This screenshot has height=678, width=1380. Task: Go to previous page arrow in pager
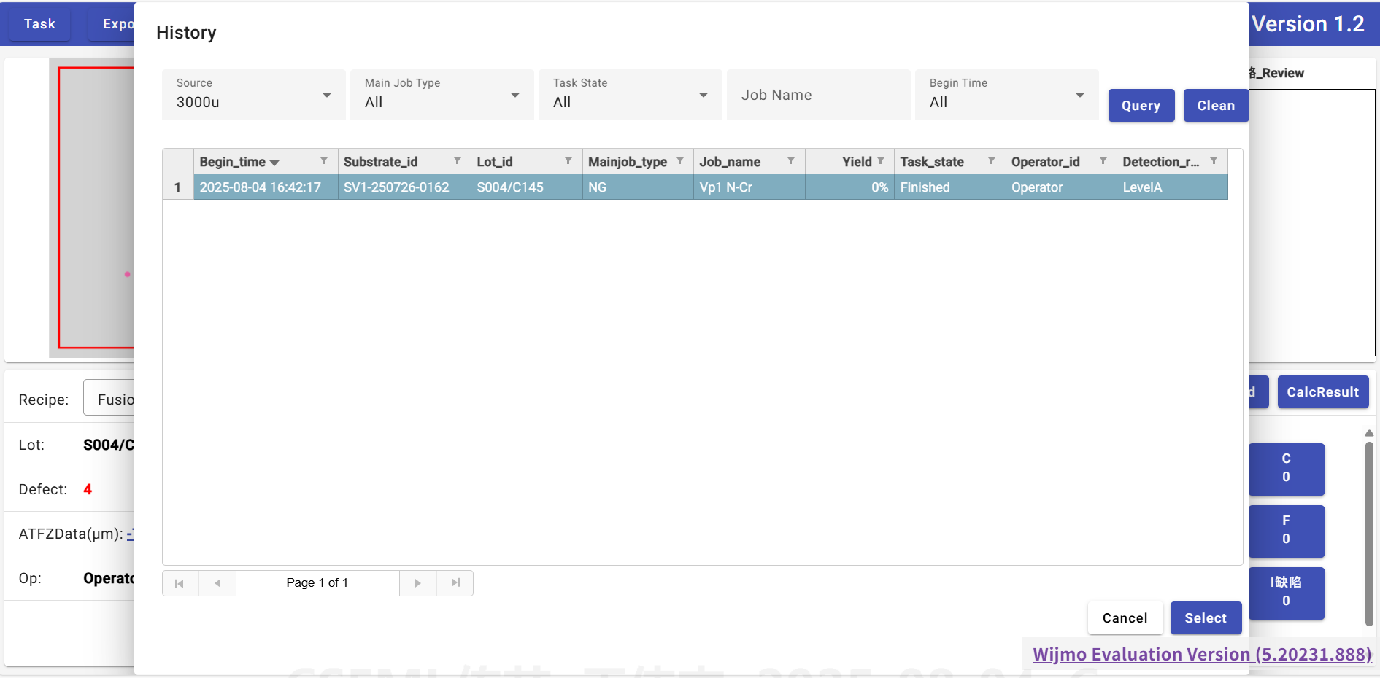[x=217, y=583]
